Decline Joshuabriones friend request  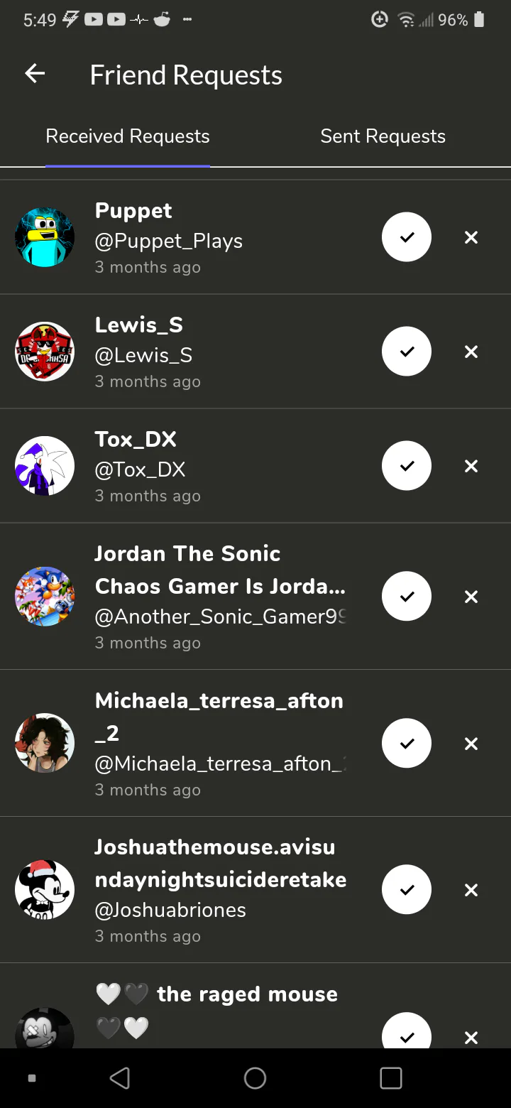471,890
